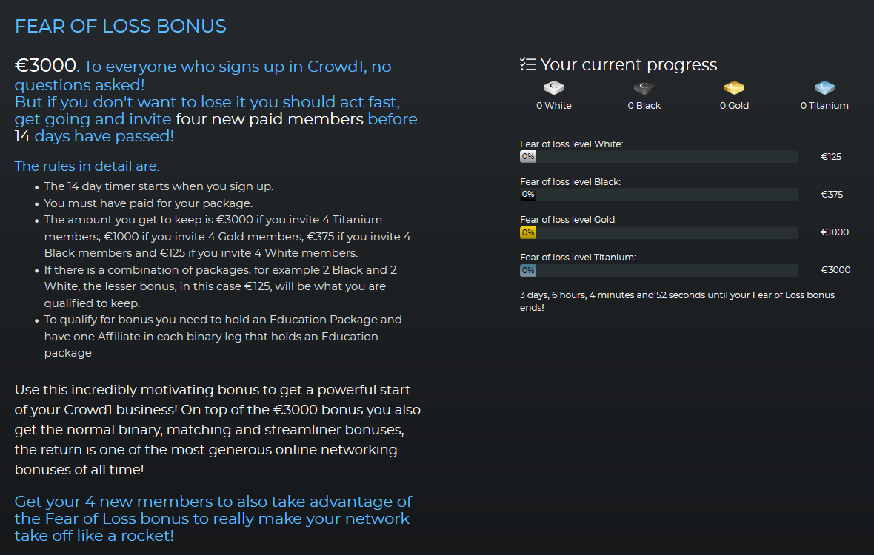Image resolution: width=874 pixels, height=555 pixels.
Task: Click 'four new paid members' text
Action: point(269,119)
